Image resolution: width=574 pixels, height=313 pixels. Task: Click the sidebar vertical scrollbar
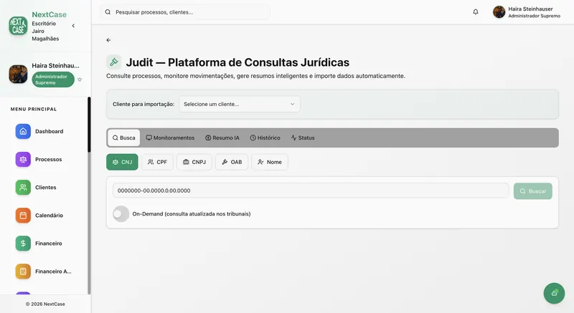(89, 124)
